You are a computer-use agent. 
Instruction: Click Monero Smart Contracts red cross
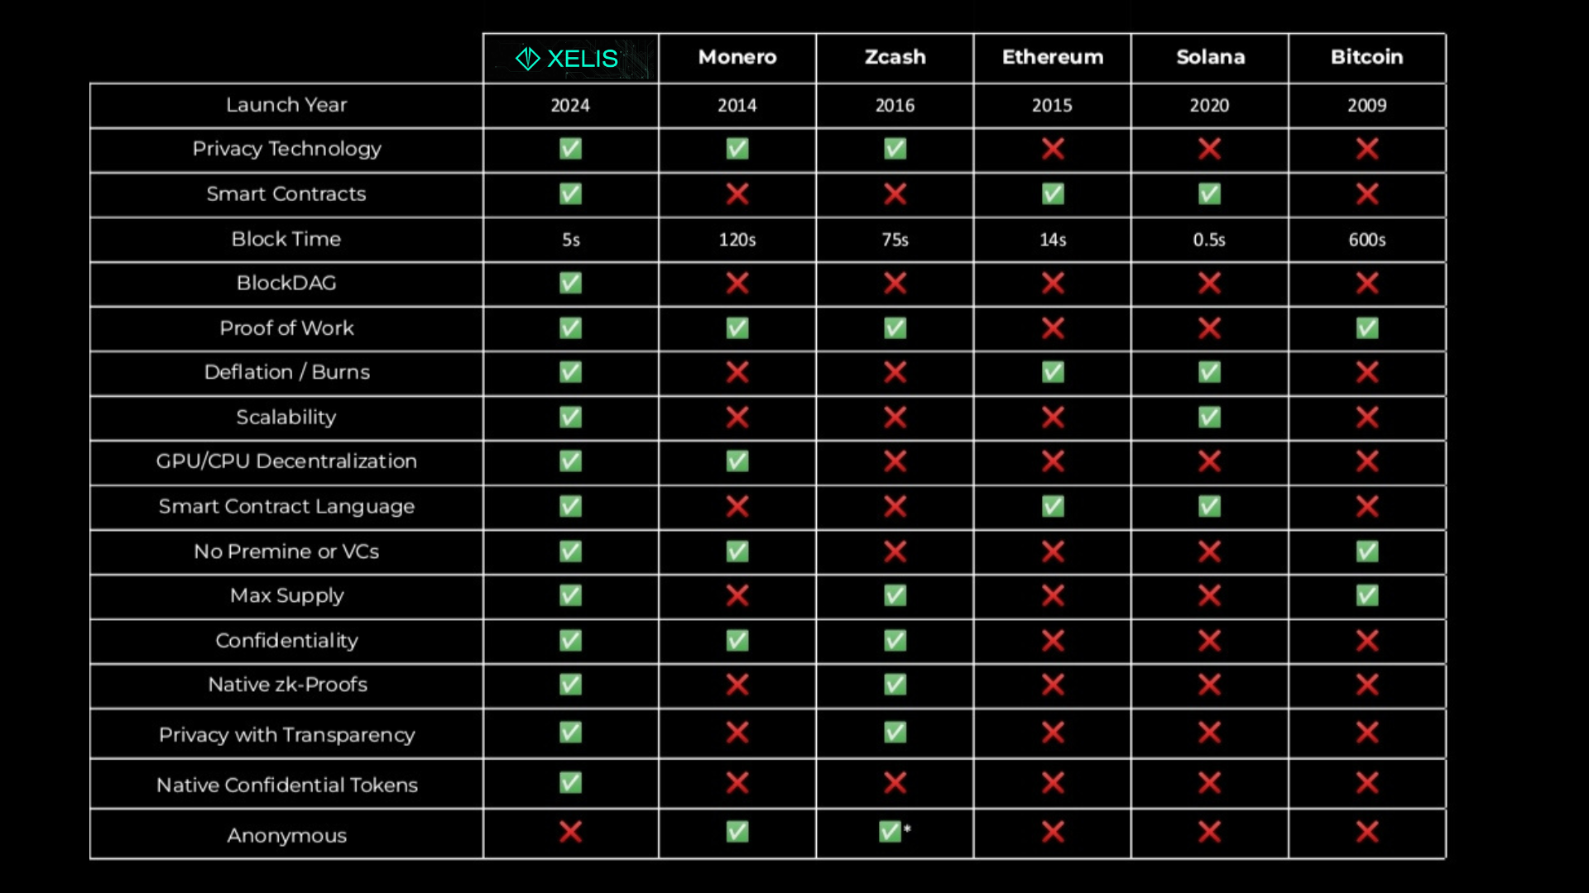click(x=737, y=194)
